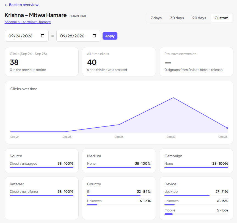
Task: Click '0 in the previous period' text
Action: (28, 70)
